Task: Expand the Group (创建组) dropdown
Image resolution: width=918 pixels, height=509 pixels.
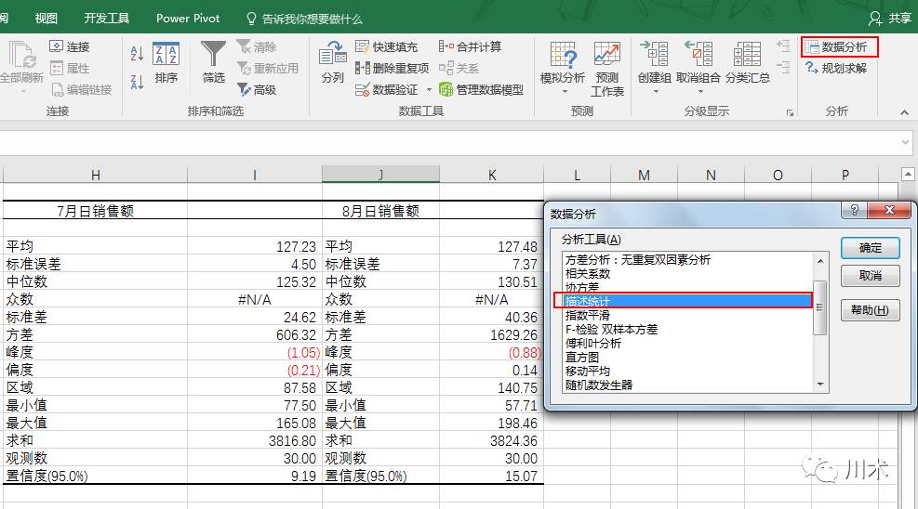Action: pyautogui.click(x=654, y=91)
